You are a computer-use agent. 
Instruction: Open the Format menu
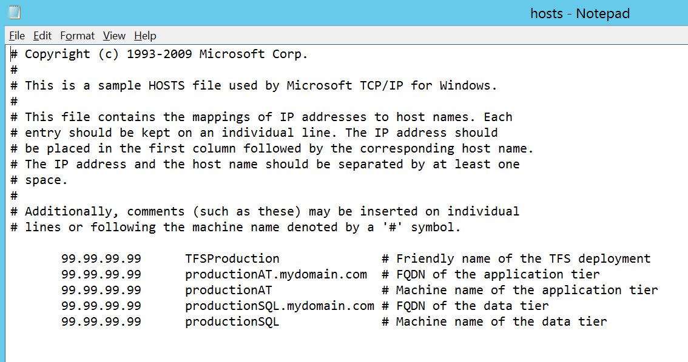pyautogui.click(x=77, y=36)
